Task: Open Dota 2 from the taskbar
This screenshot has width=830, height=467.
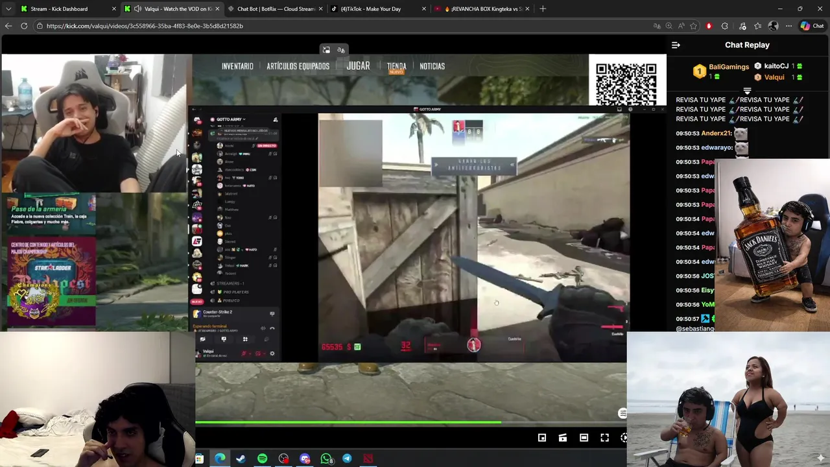Action: pos(368,459)
